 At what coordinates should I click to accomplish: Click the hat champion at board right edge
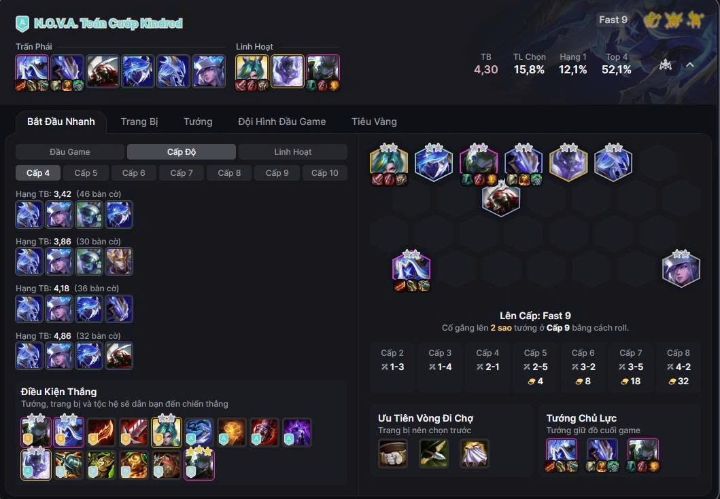coord(681,270)
